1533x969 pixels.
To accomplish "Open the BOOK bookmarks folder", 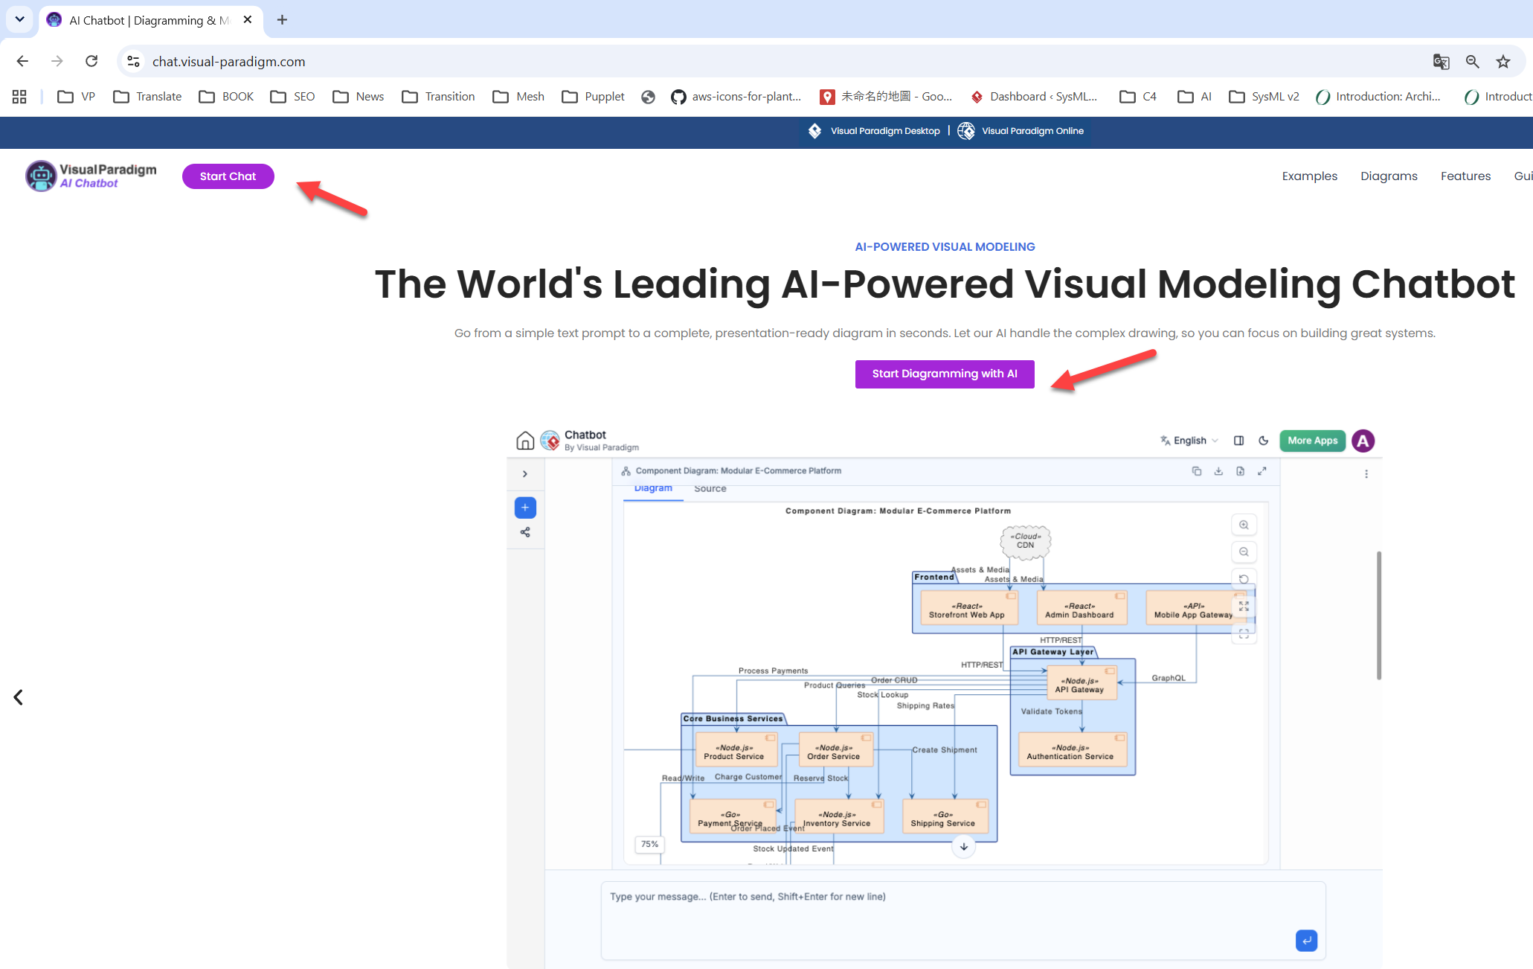I will [226, 96].
